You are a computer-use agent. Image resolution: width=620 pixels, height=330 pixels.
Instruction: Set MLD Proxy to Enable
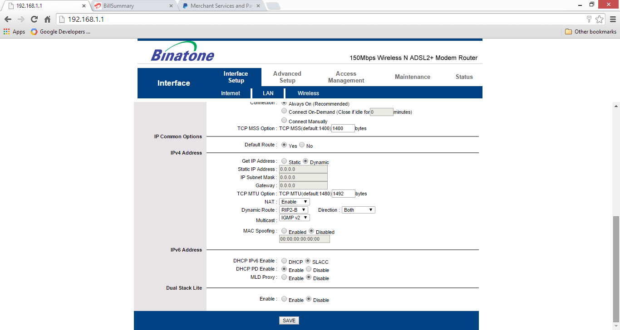(284, 277)
